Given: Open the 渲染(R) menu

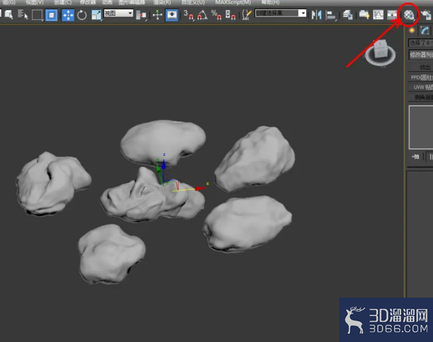Looking at the screenshot, I should [x=162, y=3].
